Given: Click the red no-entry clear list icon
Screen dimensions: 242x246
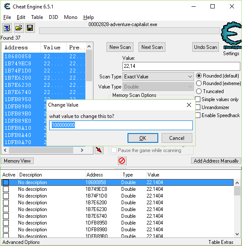Looking at the screenshot, I should click(122, 161).
